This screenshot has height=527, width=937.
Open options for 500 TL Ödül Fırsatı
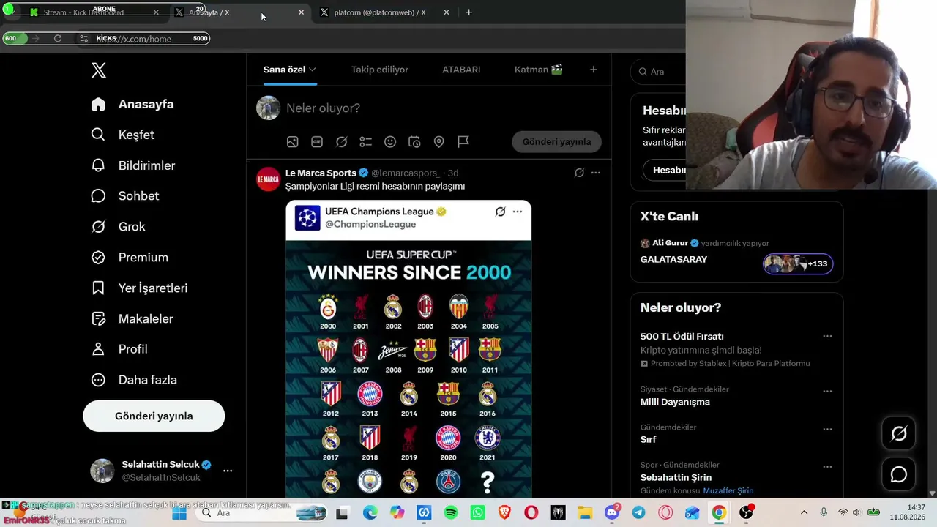827,336
